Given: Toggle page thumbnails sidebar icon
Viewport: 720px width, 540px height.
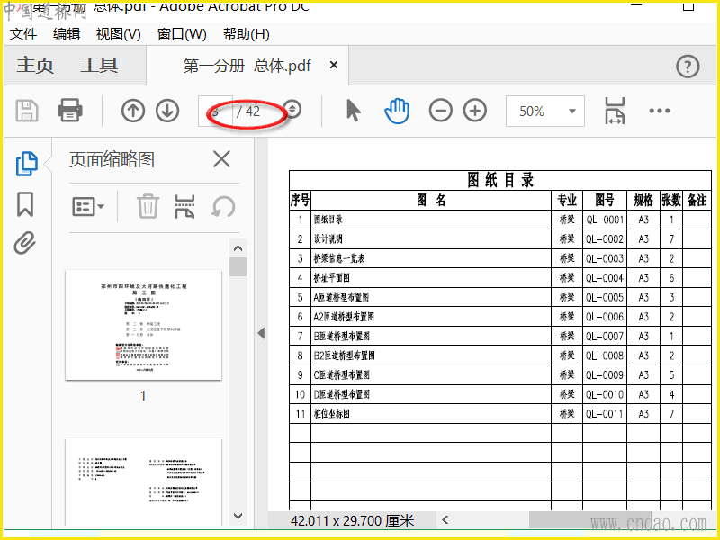Looking at the screenshot, I should [27, 164].
